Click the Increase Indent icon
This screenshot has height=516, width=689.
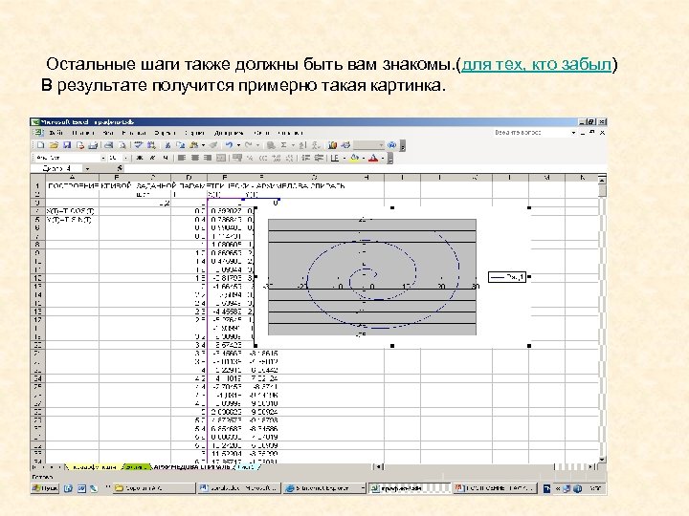[319, 158]
